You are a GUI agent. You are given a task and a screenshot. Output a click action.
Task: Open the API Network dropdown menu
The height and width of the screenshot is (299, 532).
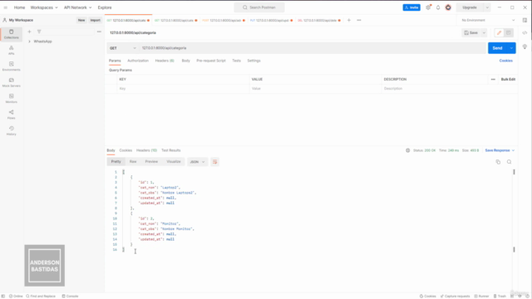[77, 7]
